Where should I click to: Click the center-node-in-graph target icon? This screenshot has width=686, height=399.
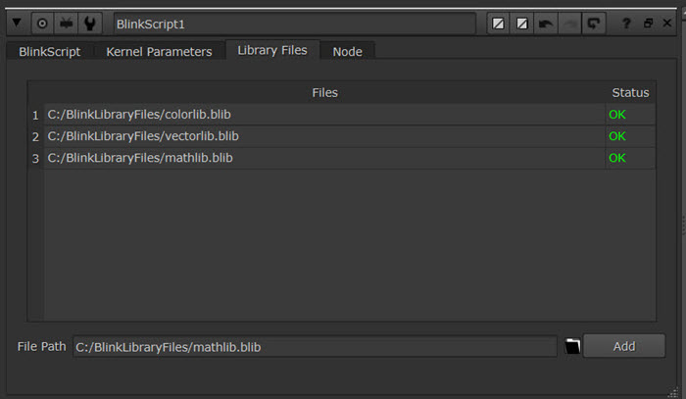click(42, 23)
